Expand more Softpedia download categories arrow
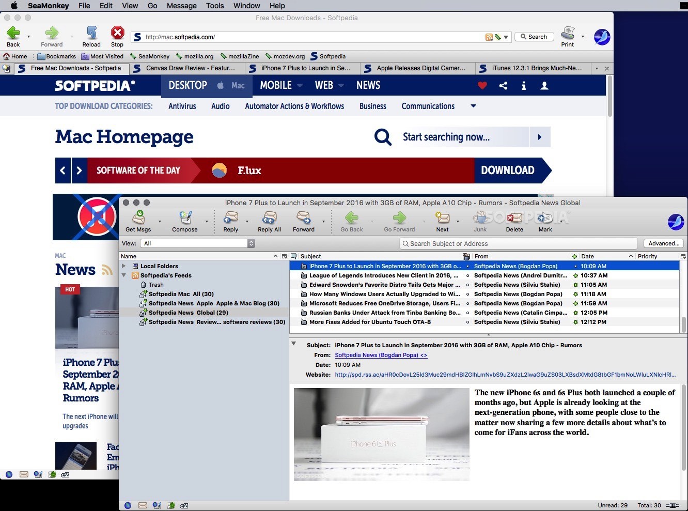 click(473, 106)
